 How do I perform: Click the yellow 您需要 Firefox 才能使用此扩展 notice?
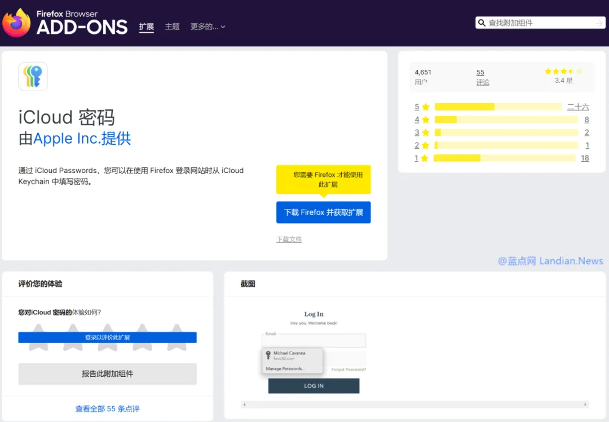(324, 180)
